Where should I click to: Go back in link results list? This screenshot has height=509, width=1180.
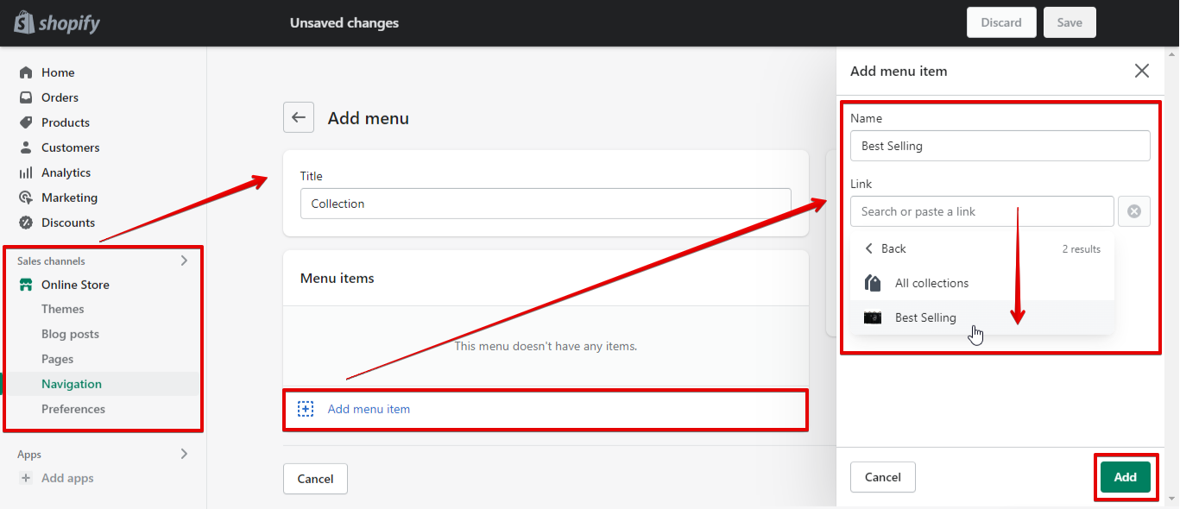click(x=886, y=248)
